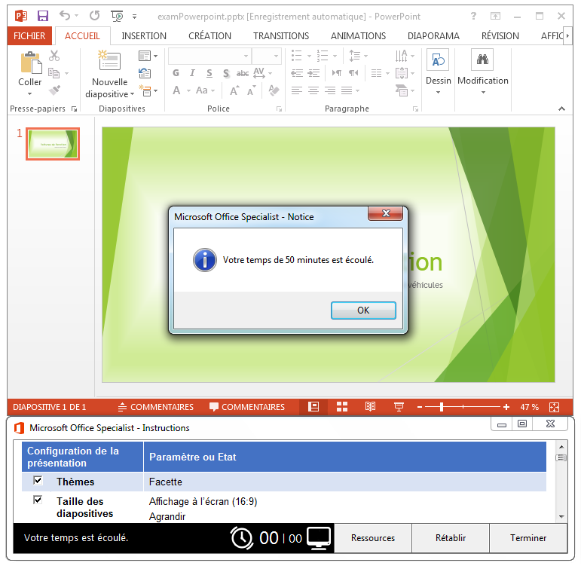Switch to CRÉATION tab
Viewport: 581px width, 569px height.
pyautogui.click(x=209, y=36)
